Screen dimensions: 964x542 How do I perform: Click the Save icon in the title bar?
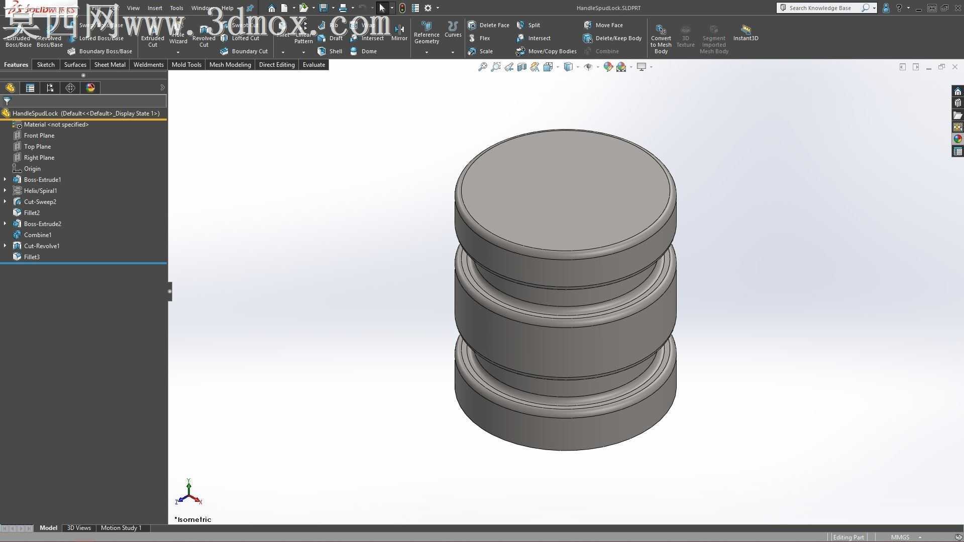click(x=324, y=8)
